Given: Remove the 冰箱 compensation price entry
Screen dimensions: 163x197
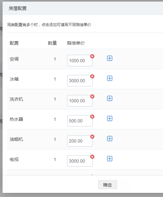Looking at the screenshot, I should click(x=92, y=77).
